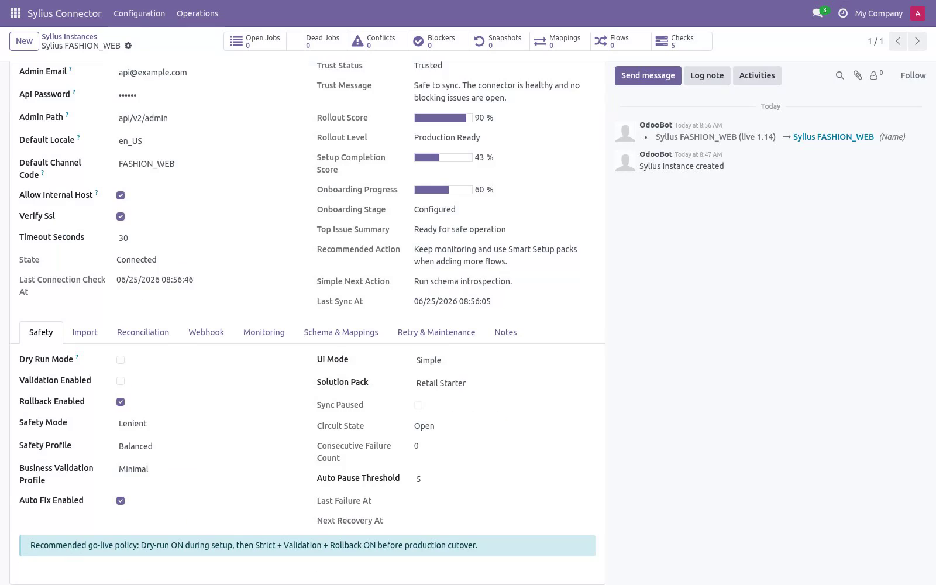Switch to the Import tab
This screenshot has width=936, height=585.
85,332
